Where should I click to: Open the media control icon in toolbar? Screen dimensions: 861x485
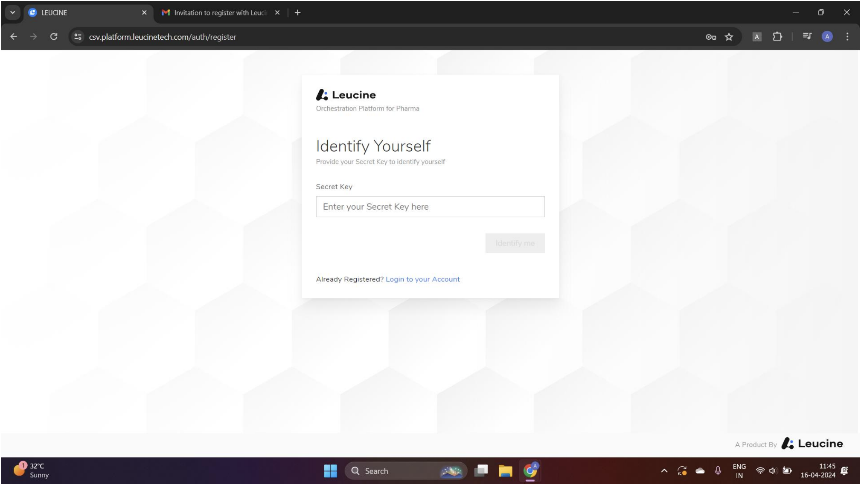tap(806, 37)
